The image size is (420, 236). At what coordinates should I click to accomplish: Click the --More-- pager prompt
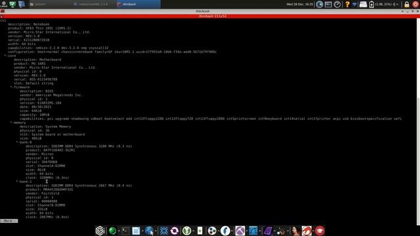point(9,221)
